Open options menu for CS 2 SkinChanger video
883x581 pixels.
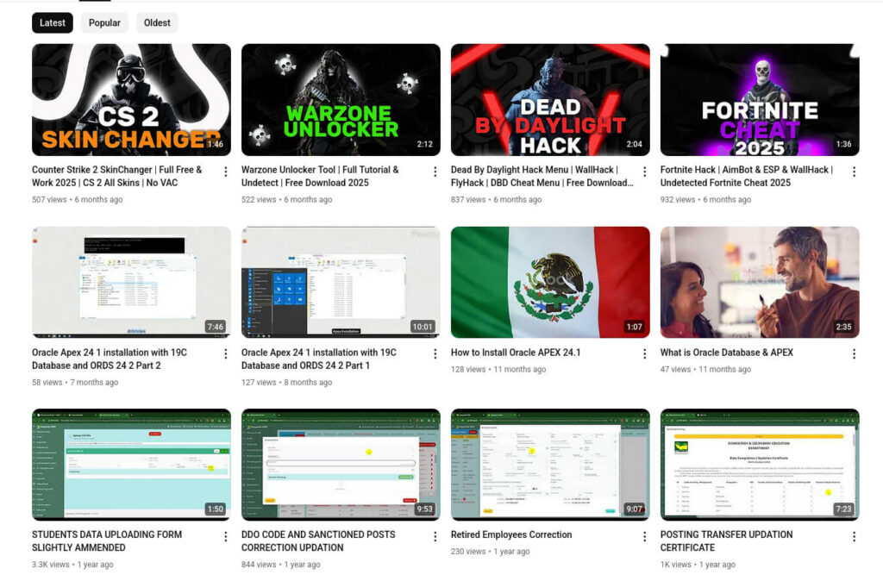click(x=224, y=171)
